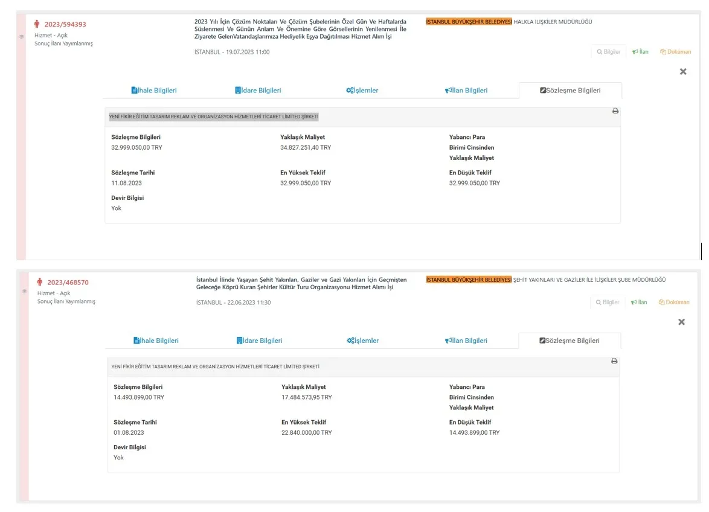Click HALKLA İLİŞKİLER MÜDÜRLÜĞÜ department text
709x512 pixels.
tap(553, 22)
